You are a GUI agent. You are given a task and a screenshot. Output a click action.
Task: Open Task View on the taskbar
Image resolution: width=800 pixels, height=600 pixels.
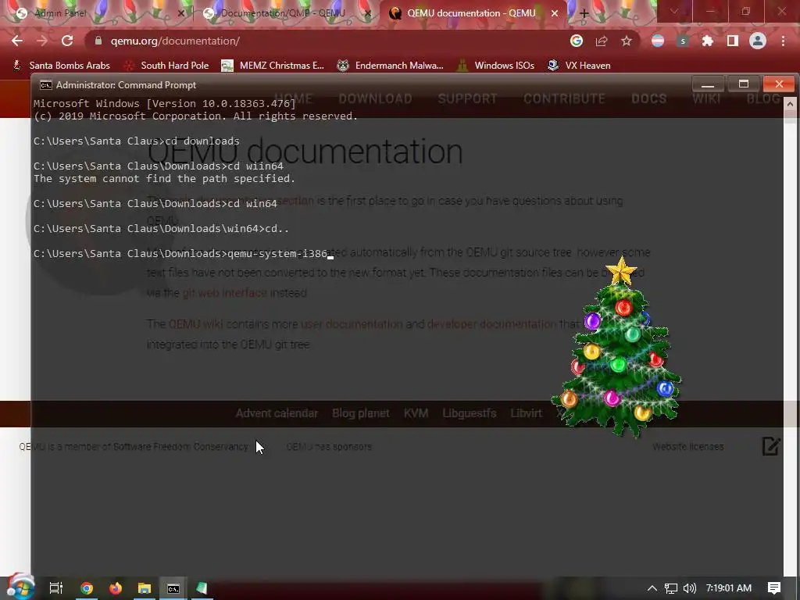pyautogui.click(x=55, y=588)
